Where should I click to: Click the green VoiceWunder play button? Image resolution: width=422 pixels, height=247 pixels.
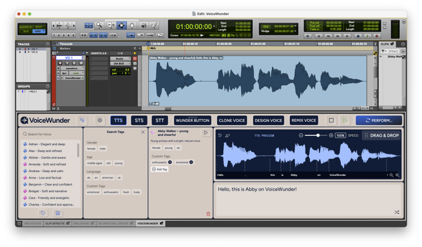click(x=345, y=120)
